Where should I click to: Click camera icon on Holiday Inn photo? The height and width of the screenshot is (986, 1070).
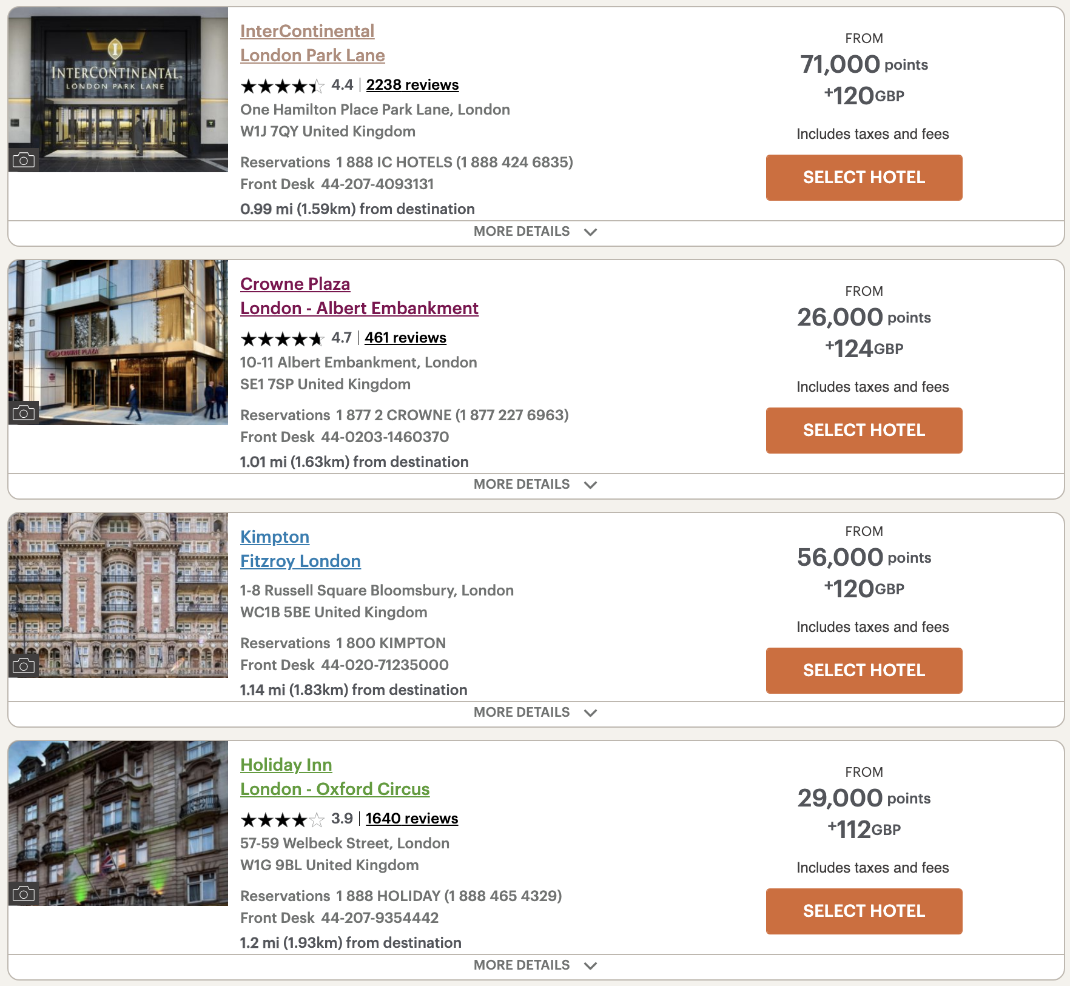(24, 894)
